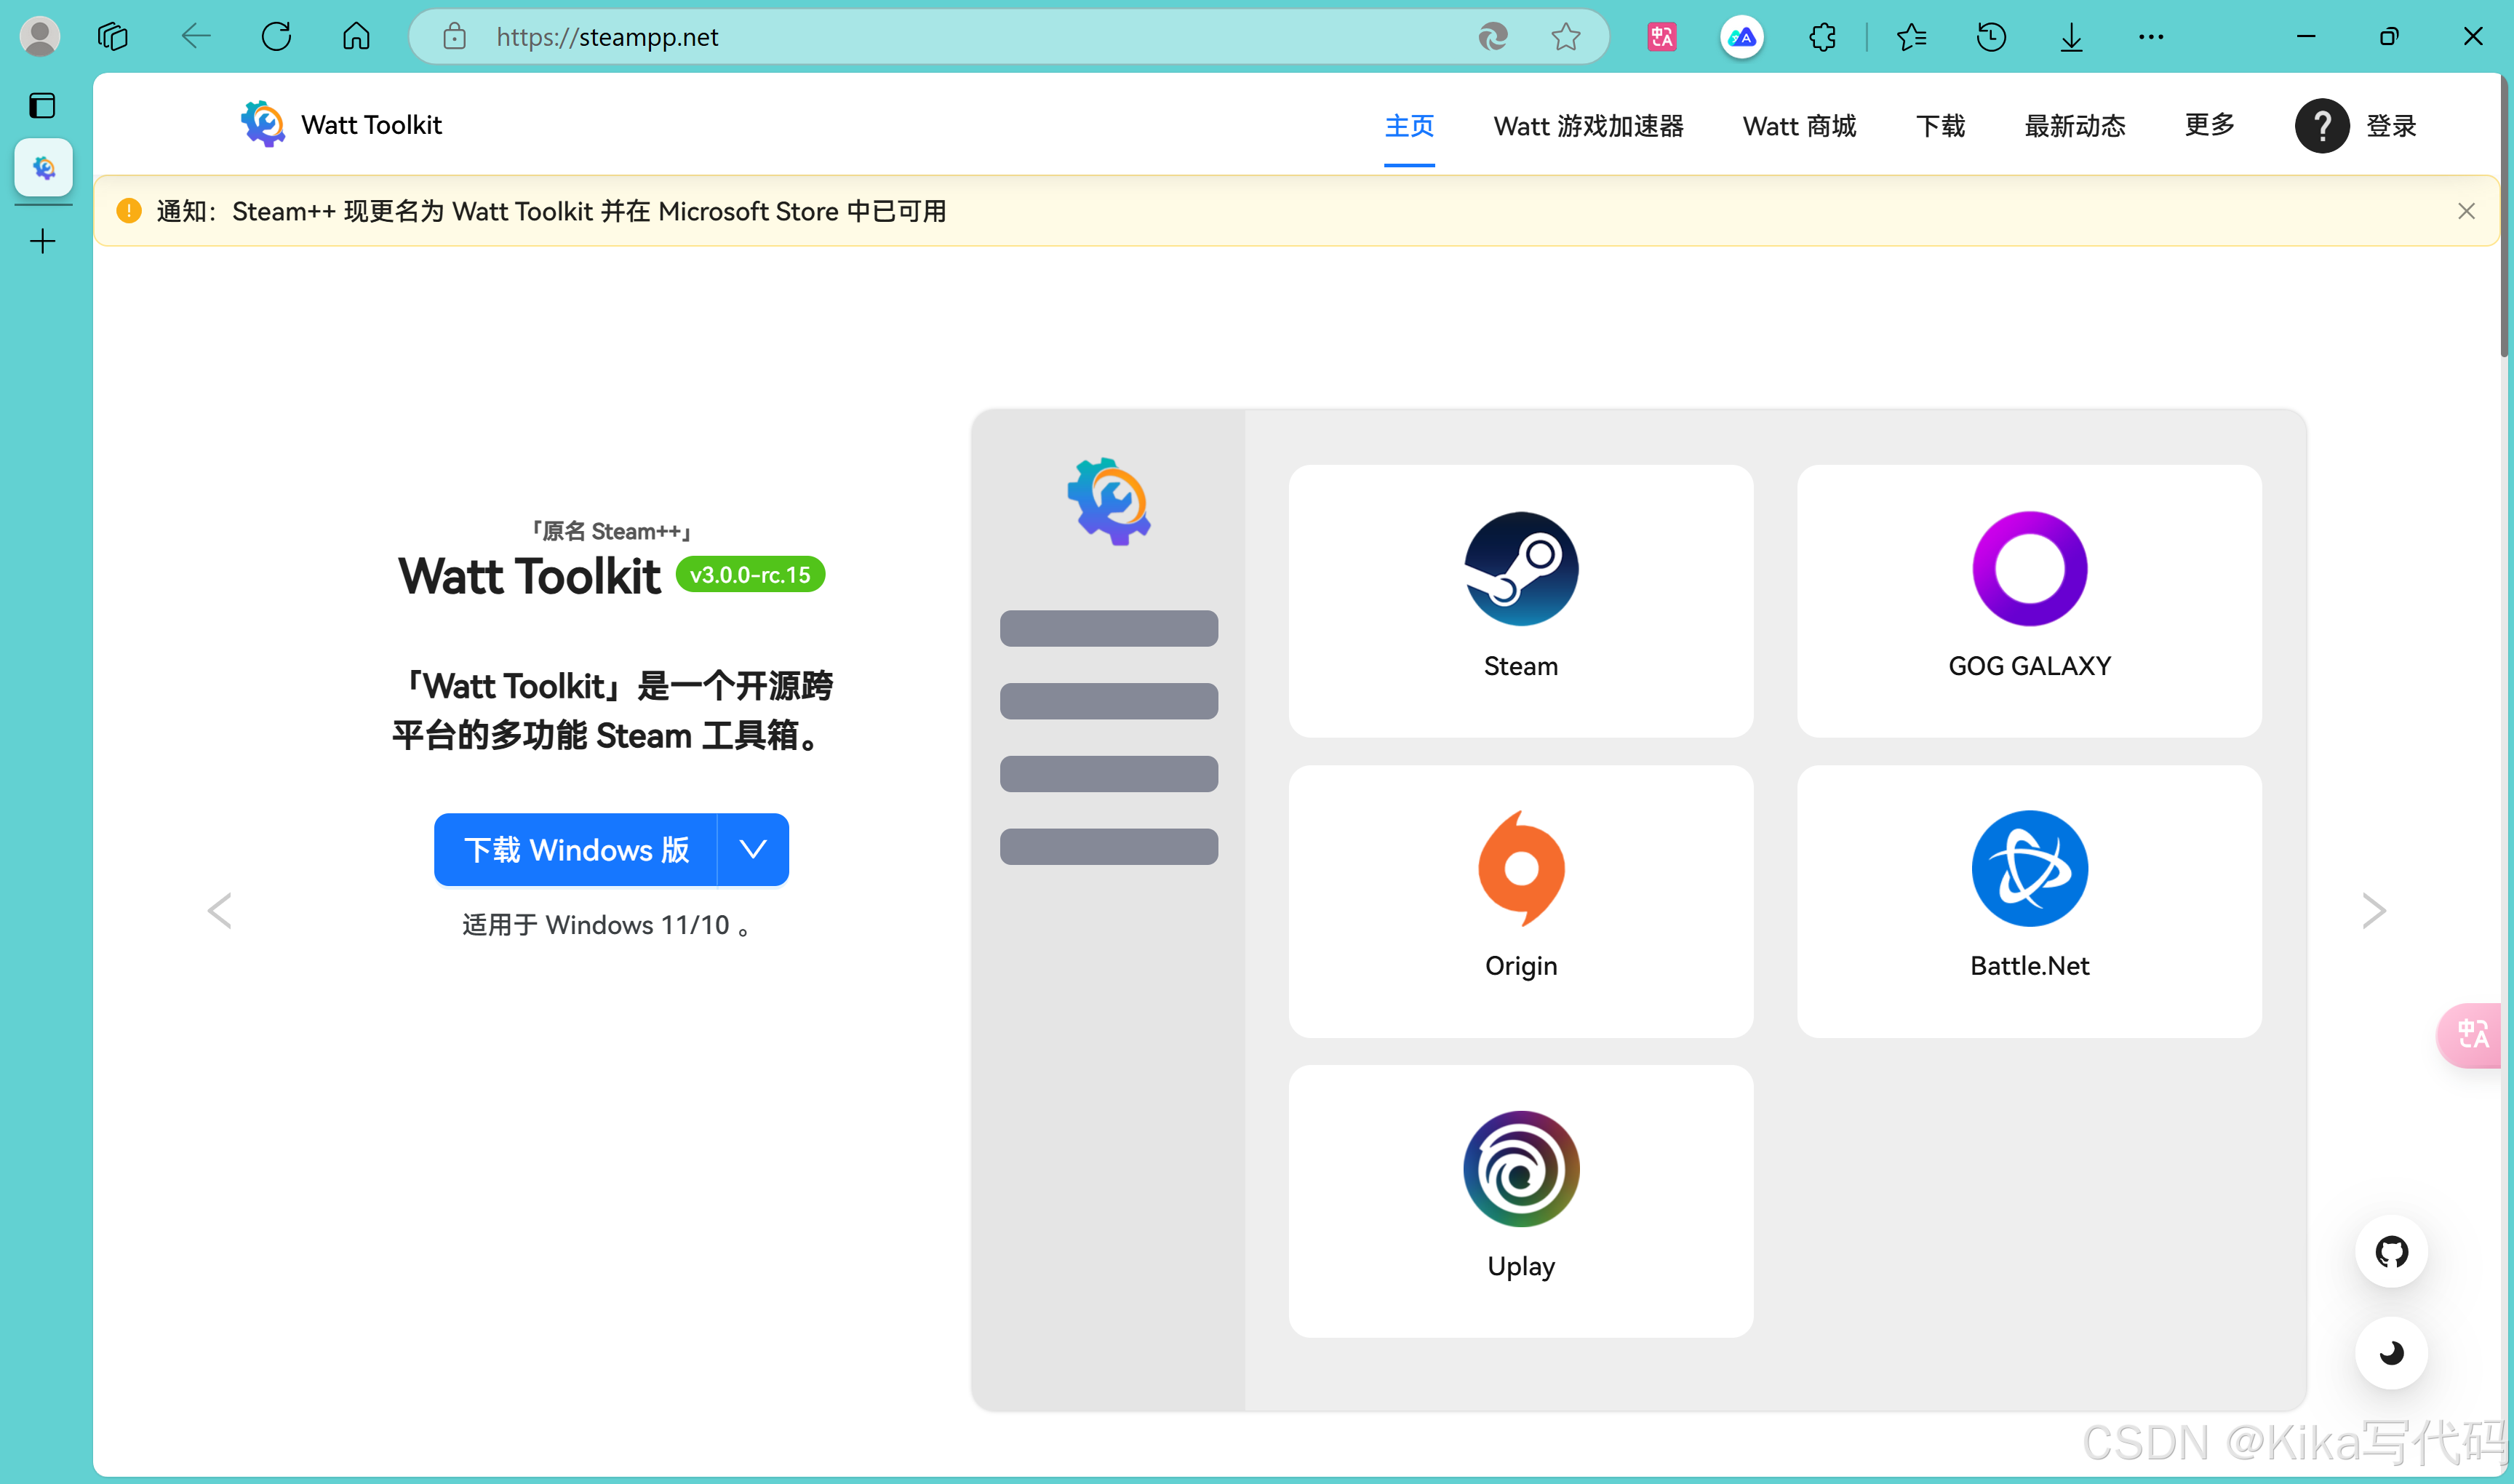Open the GitHub floating button
The height and width of the screenshot is (1484, 2514).
point(2391,1251)
